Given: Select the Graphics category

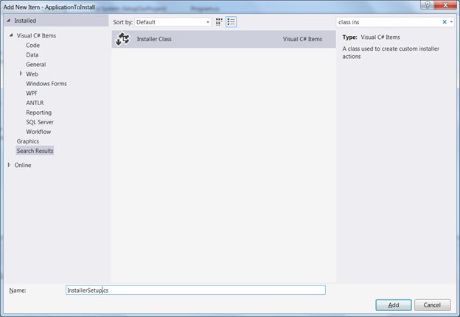Looking at the screenshot, I should click(28, 141).
